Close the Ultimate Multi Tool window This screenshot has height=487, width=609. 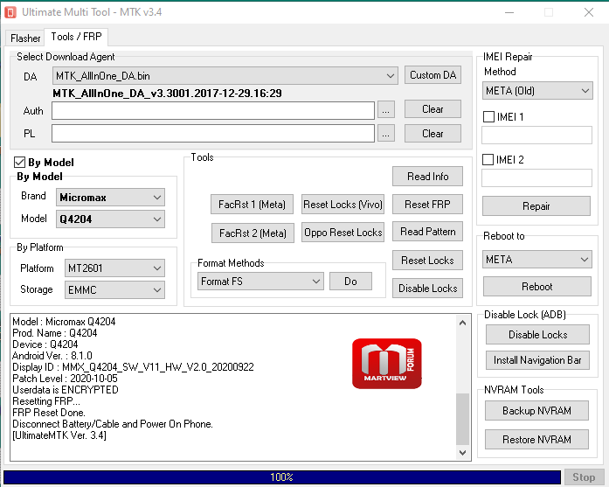tap(589, 12)
